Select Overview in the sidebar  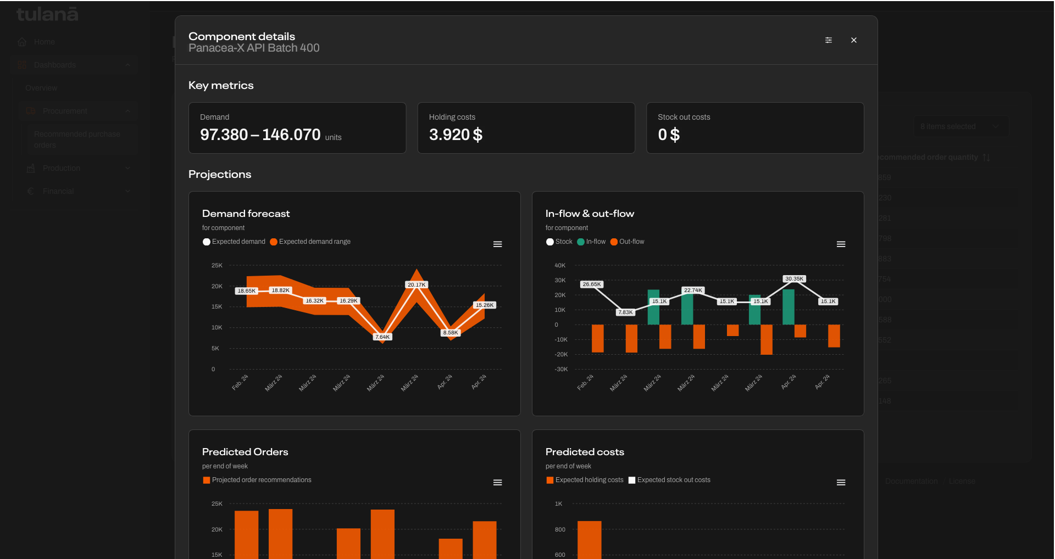(x=41, y=88)
